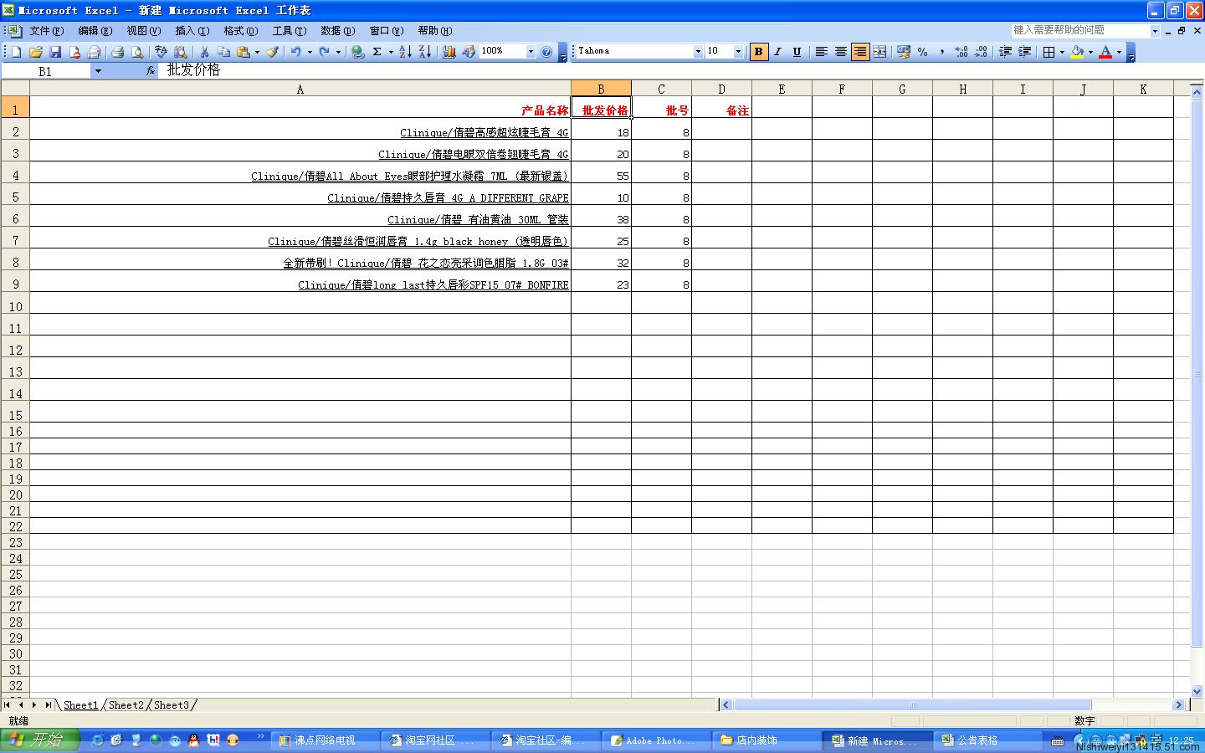The height and width of the screenshot is (753, 1205).
Task: Switch to the 公告表格 taskbar window
Action: click(987, 740)
